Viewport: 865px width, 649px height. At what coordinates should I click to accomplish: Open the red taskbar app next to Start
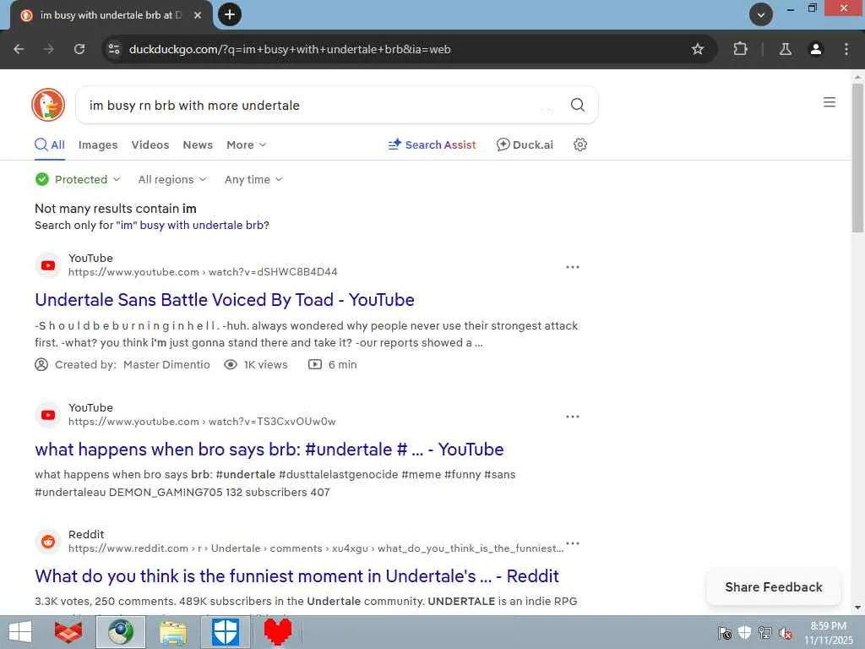[68, 632]
